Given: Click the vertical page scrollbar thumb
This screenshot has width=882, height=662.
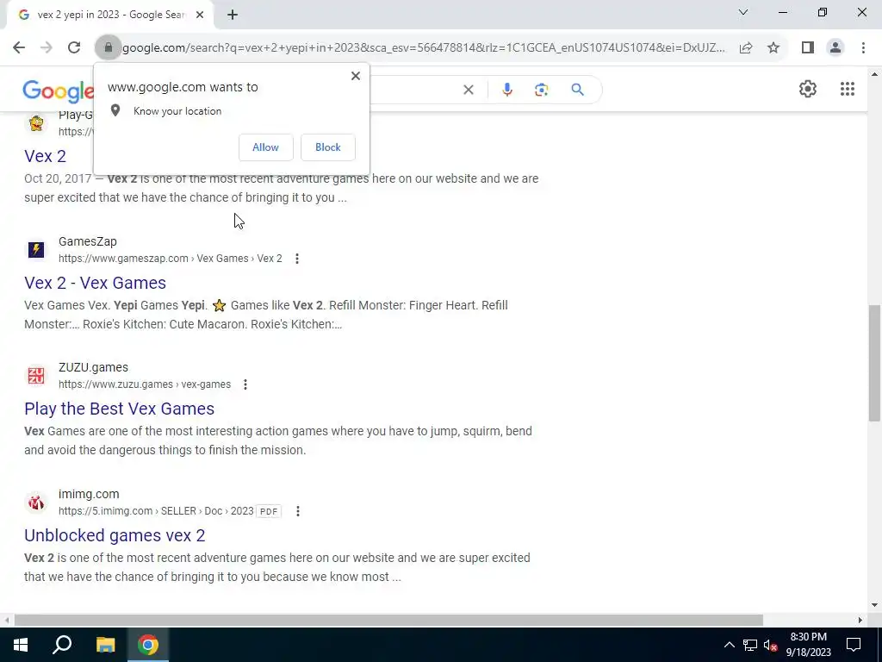Looking at the screenshot, I should coord(874,363).
